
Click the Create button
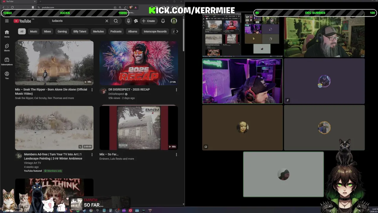(148, 21)
